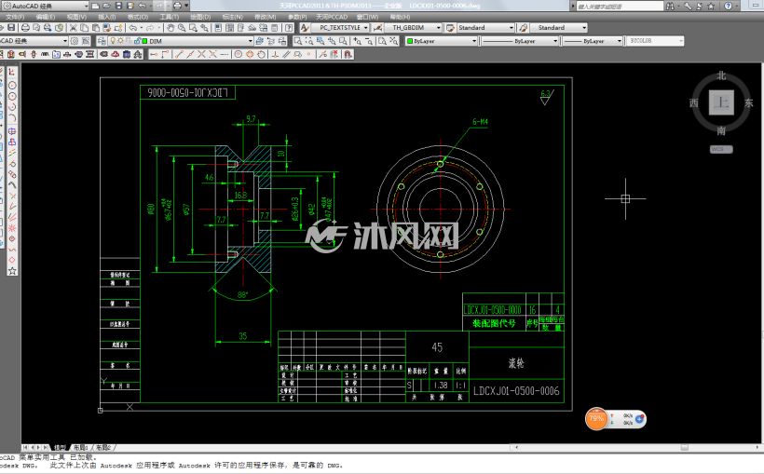764x474 pixels.
Task: Toggle DIM layer lock icon
Action: tap(137, 41)
